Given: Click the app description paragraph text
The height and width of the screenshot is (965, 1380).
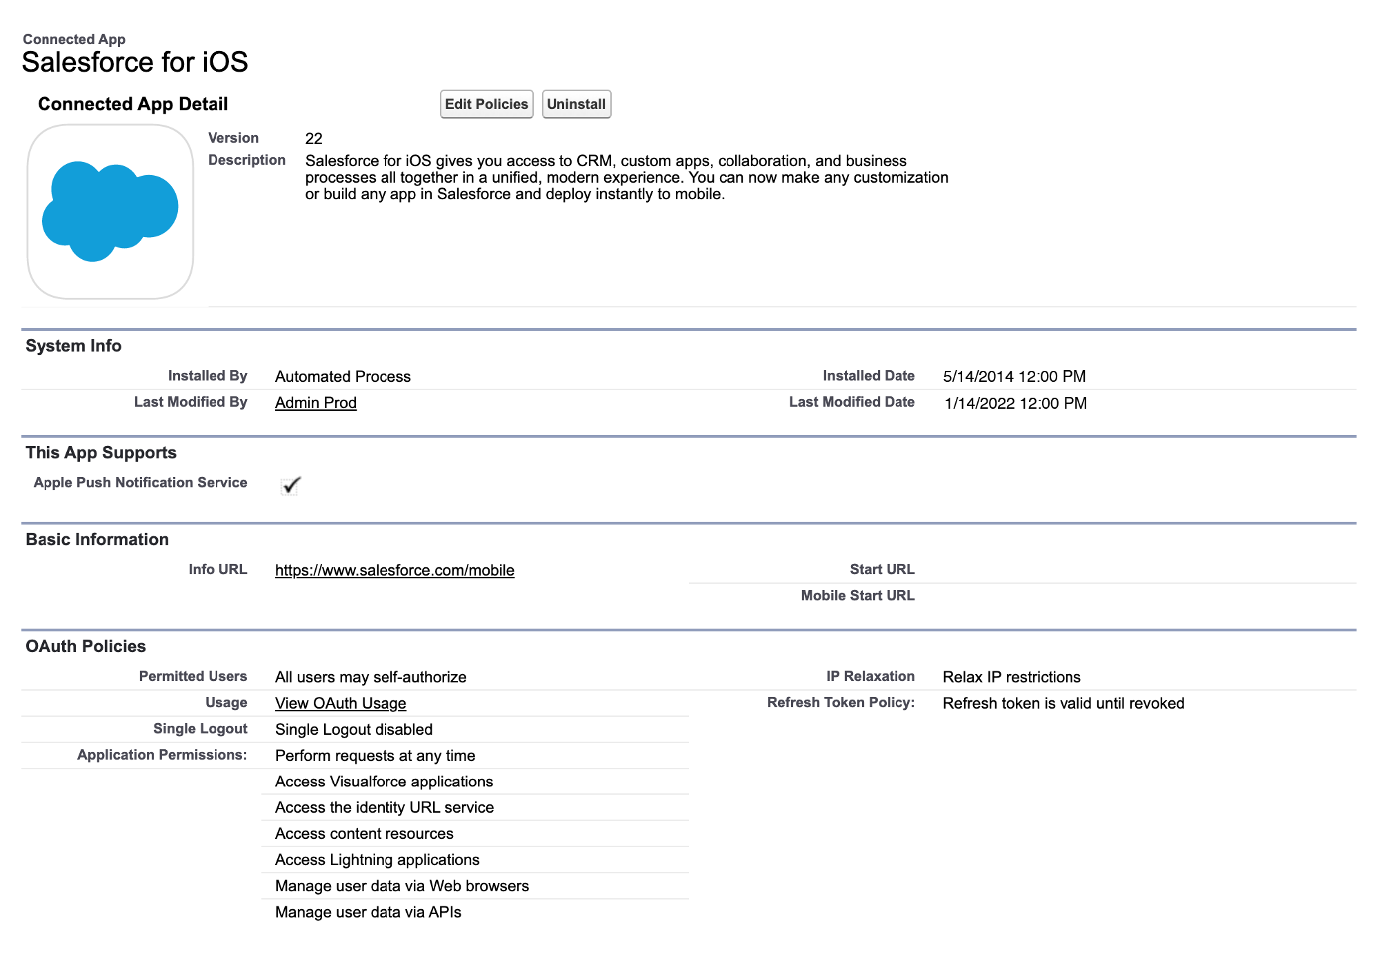Looking at the screenshot, I should 626,177.
